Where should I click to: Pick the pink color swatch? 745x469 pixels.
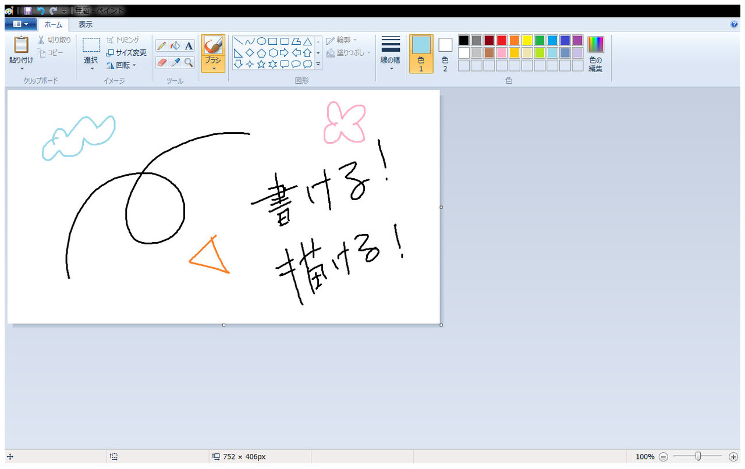coord(502,53)
